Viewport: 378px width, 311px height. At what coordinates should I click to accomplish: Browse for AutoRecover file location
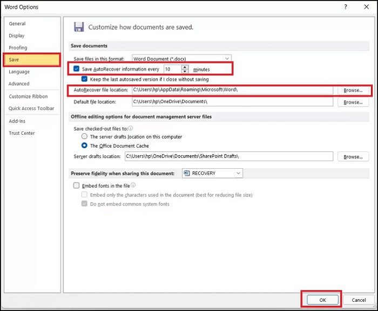(353, 90)
